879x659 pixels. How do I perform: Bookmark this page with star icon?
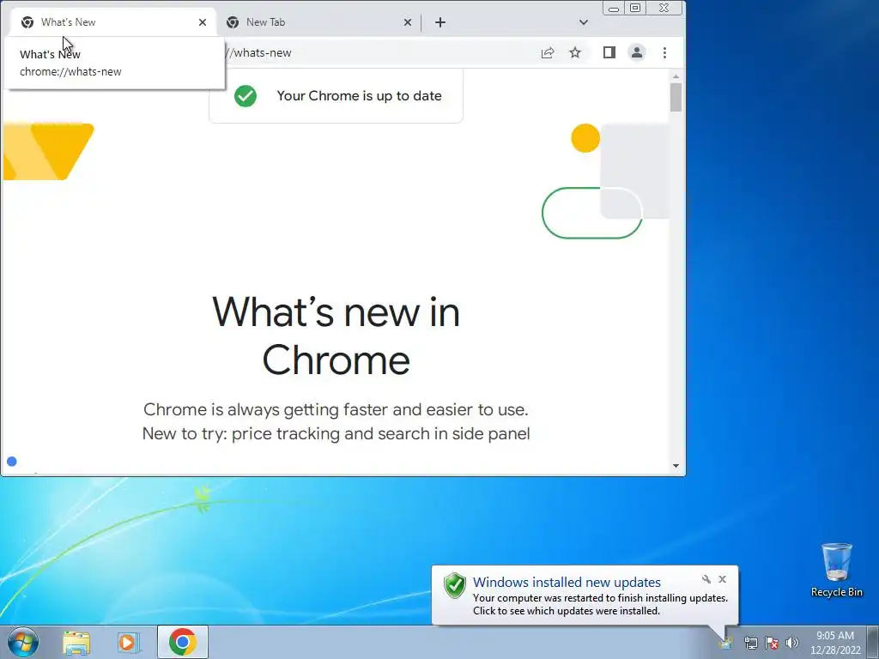(575, 52)
